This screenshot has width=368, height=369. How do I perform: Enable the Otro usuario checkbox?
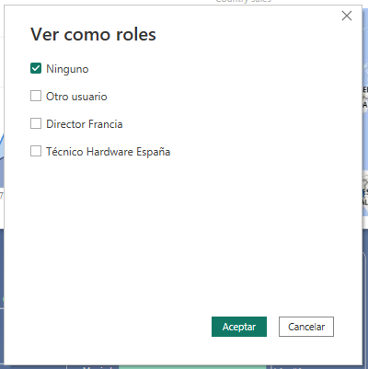[x=36, y=96]
